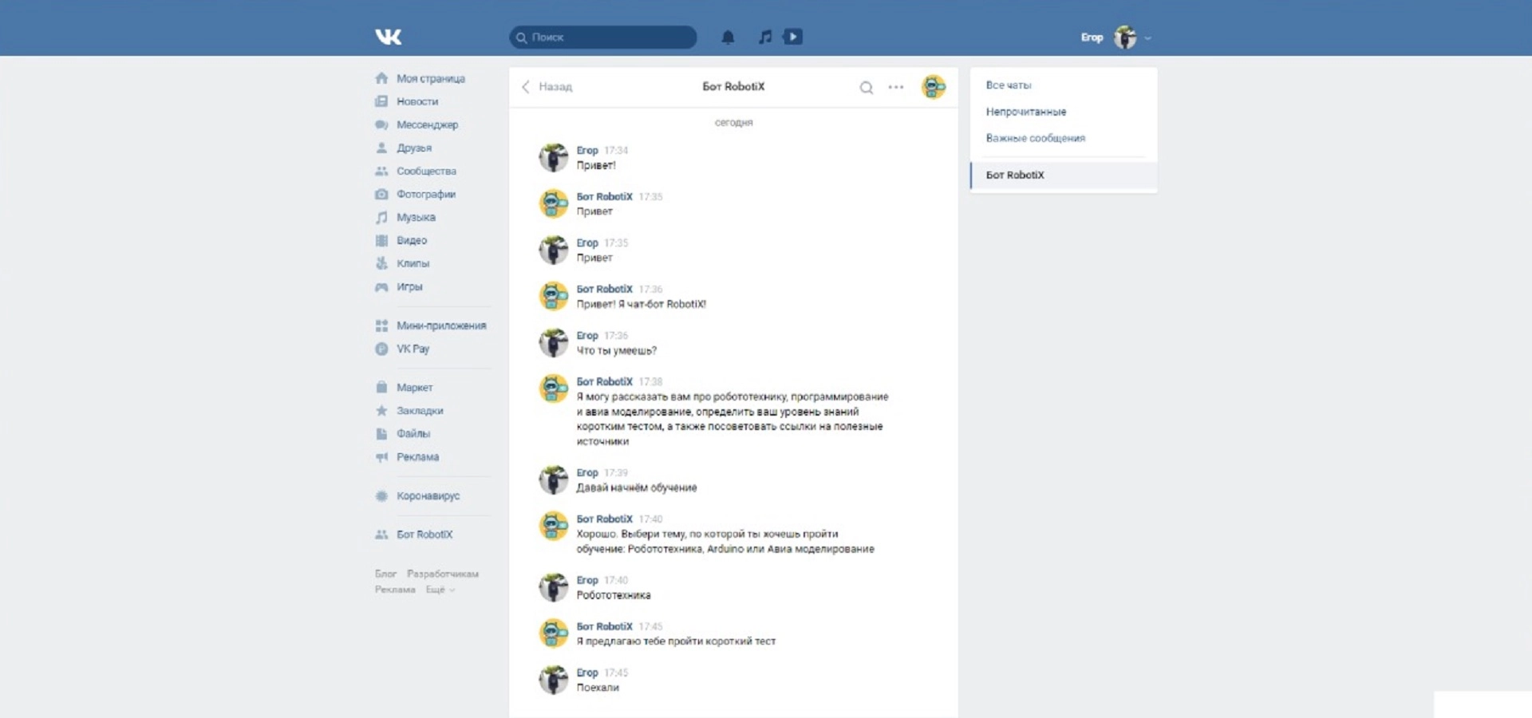Screen dimensions: 1532x718
Task: Select the Непрочитанные chat filter
Action: coord(1025,112)
